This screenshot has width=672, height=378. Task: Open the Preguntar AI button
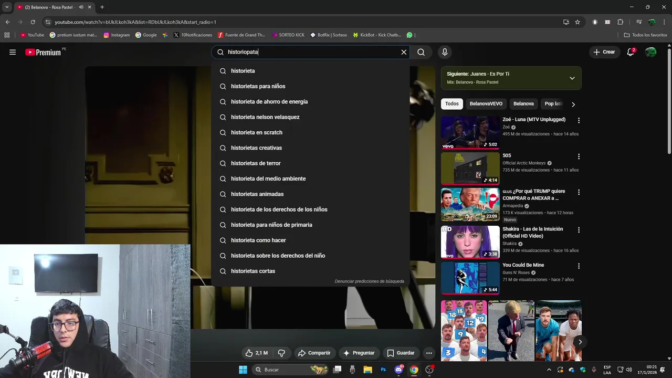click(359, 353)
